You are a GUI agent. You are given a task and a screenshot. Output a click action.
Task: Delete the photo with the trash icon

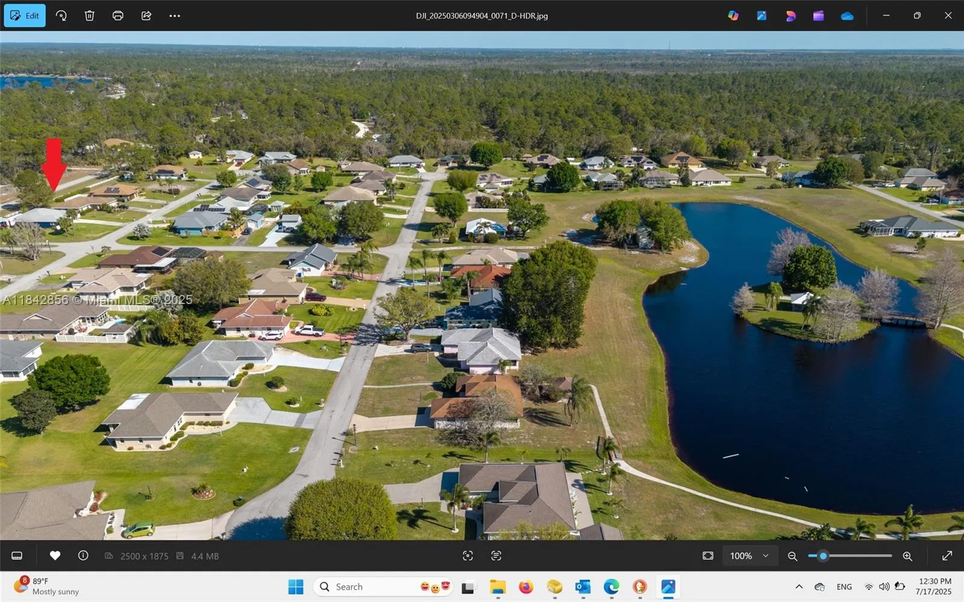[89, 16]
